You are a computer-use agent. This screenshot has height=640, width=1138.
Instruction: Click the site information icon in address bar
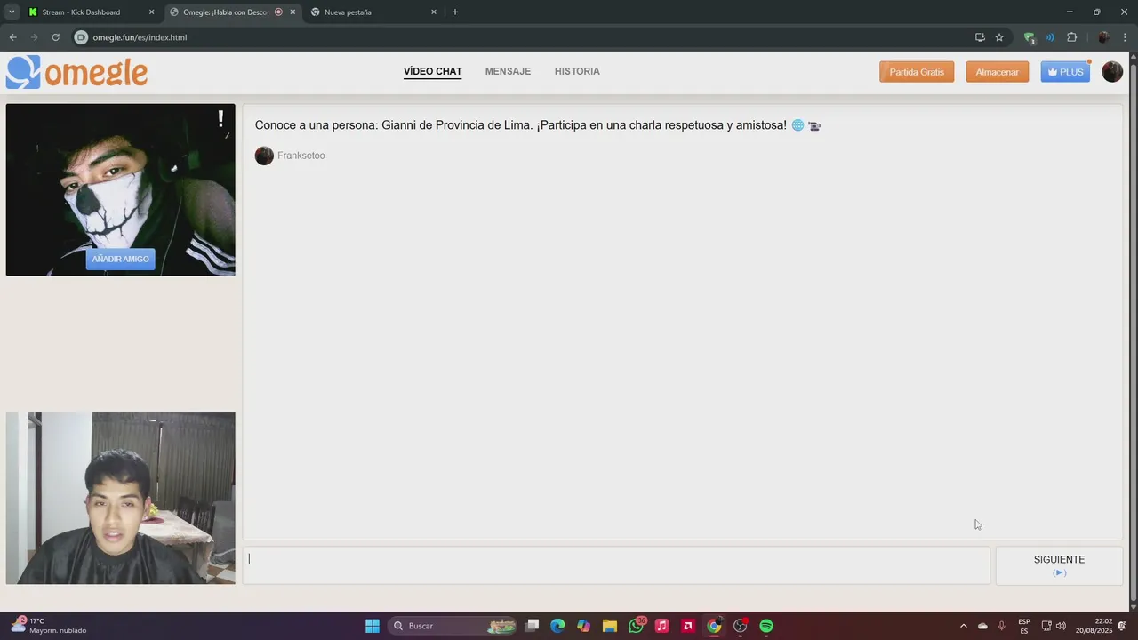[x=81, y=37]
